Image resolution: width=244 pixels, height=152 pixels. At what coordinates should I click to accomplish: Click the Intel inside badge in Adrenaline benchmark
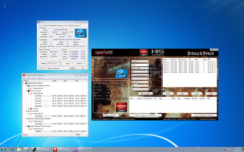click(121, 73)
